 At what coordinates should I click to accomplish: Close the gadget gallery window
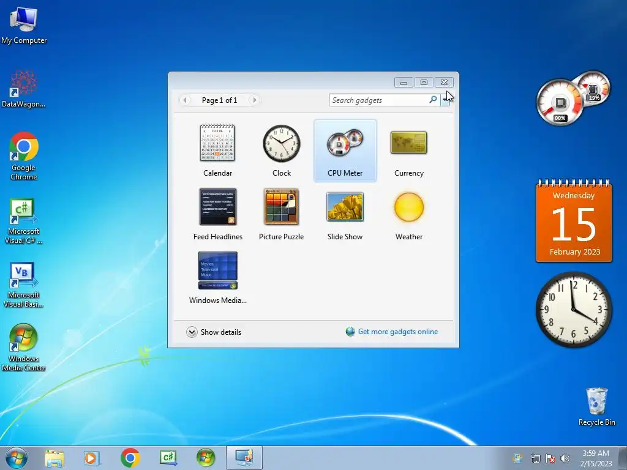(444, 83)
